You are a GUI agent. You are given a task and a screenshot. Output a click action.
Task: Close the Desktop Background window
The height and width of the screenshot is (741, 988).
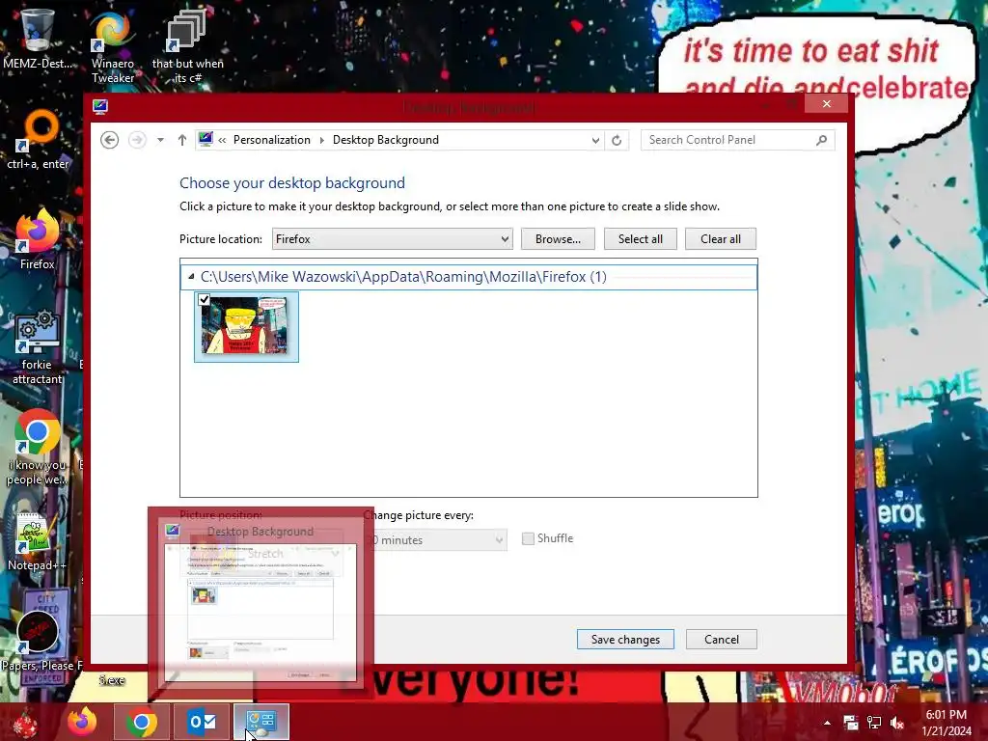pyautogui.click(x=827, y=103)
